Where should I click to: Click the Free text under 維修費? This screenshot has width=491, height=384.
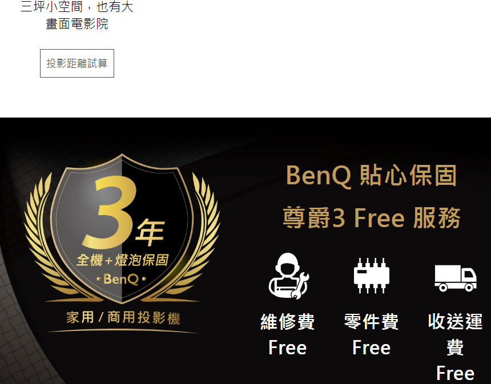[287, 347]
